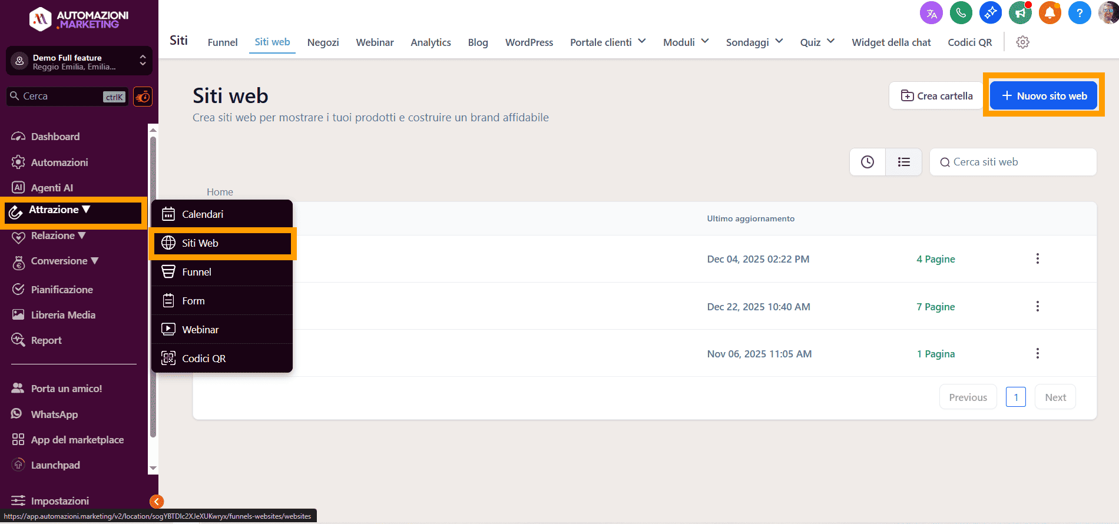This screenshot has width=1119, height=524.
Task: Switch to the Blog tab
Action: click(478, 42)
